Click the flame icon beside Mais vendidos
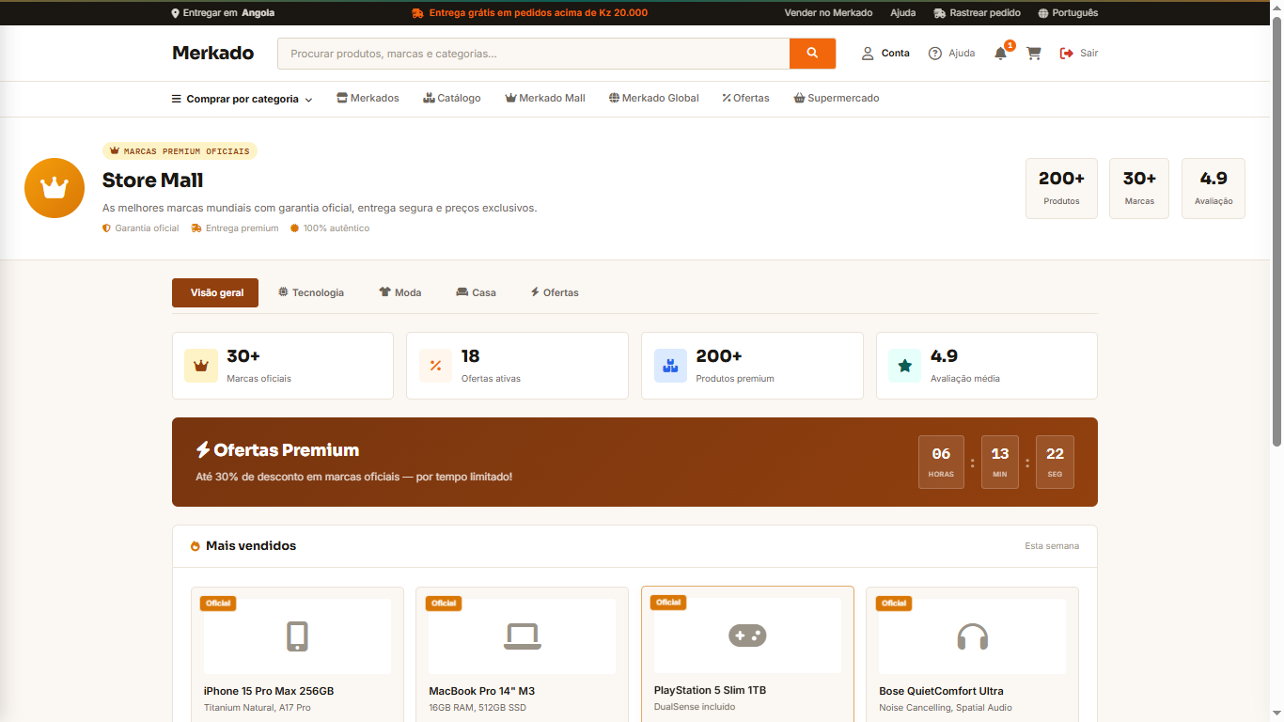Image resolution: width=1284 pixels, height=722 pixels. (x=196, y=546)
